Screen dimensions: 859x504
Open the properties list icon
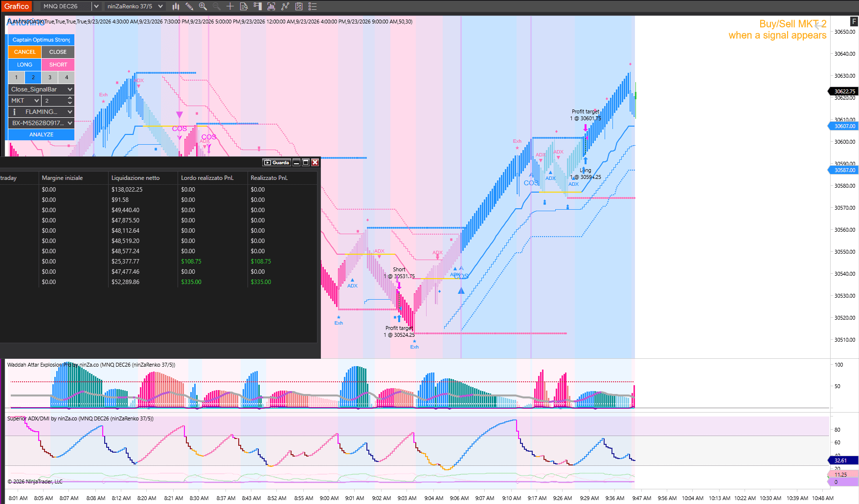(x=312, y=6)
